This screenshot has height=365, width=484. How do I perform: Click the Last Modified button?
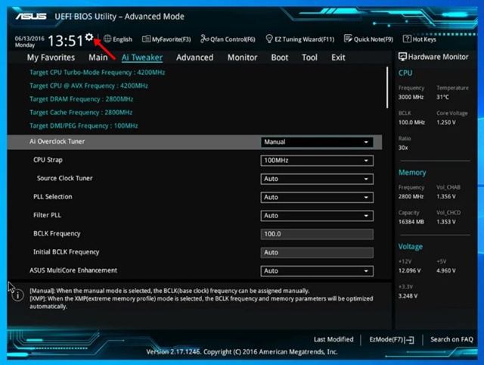pos(334,340)
